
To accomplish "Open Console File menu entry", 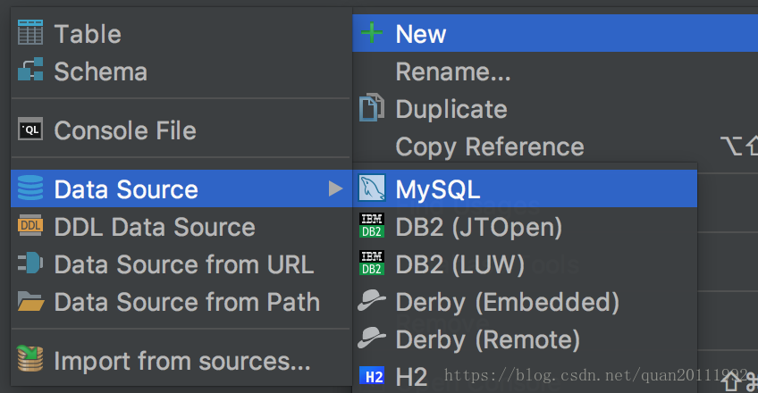I will [x=181, y=130].
